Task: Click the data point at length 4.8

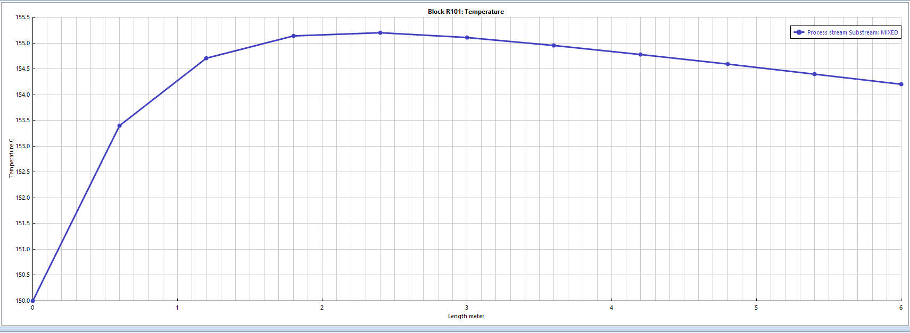Action: [x=727, y=64]
